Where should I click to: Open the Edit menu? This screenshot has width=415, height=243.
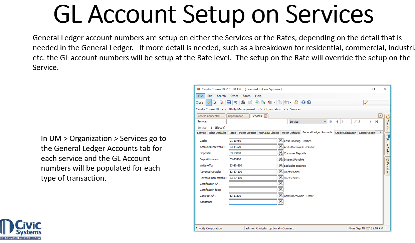coord(210,96)
